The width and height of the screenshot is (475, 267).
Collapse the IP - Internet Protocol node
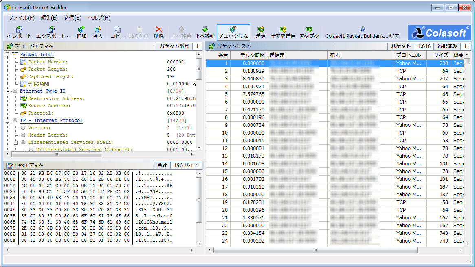tap(8, 121)
